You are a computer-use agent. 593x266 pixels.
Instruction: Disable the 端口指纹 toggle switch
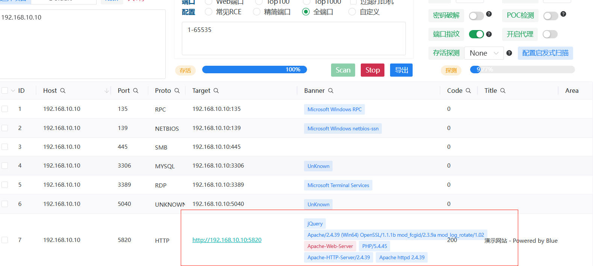(476, 34)
